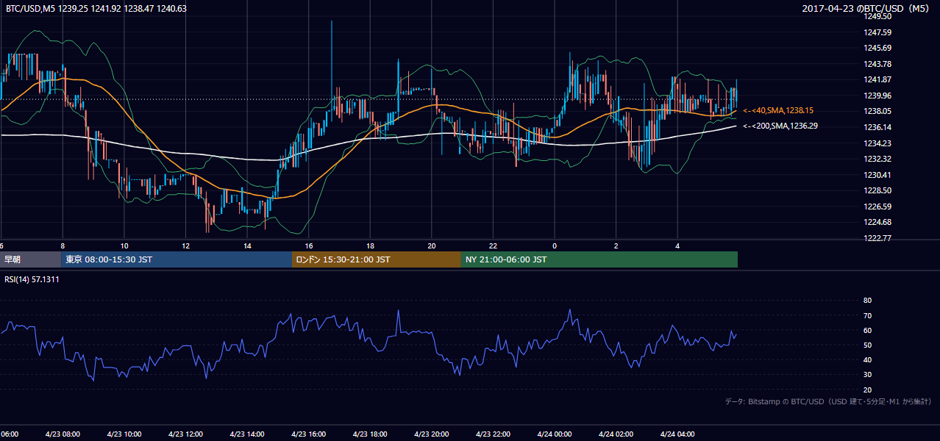
Task: Click price axis label 1232.32
Action: [877, 159]
